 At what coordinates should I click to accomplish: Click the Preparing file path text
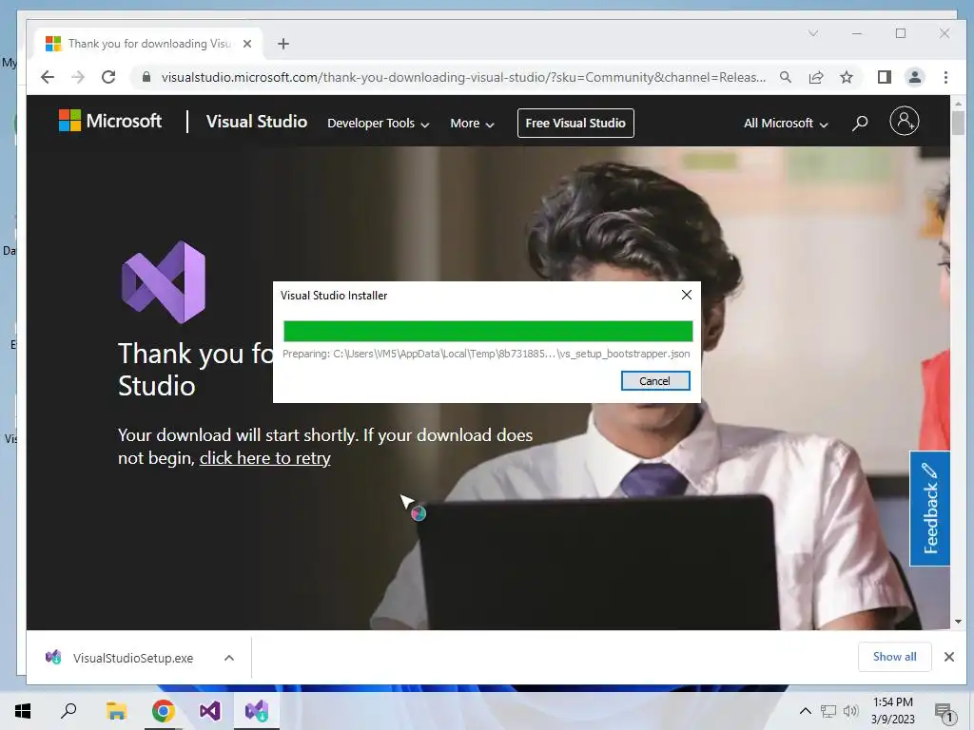pos(486,354)
